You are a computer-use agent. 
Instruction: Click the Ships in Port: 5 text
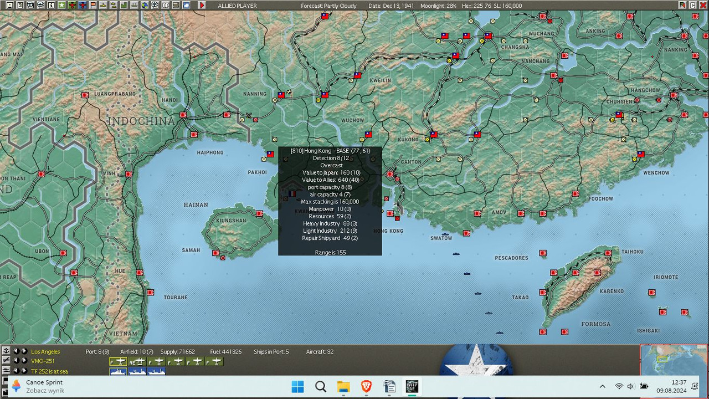click(271, 352)
